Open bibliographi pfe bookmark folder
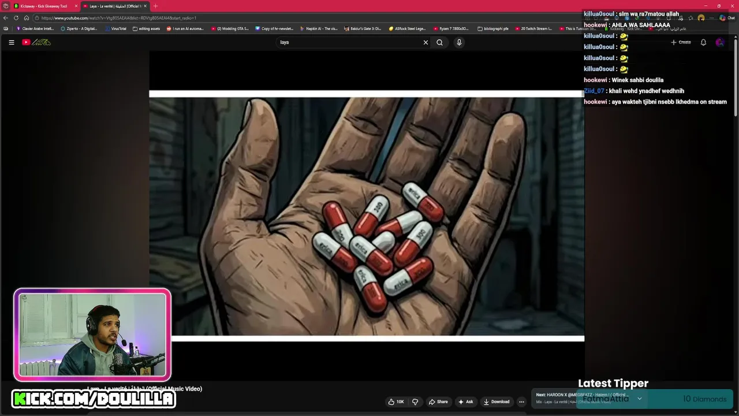Viewport: 739px width, 416px height. tap(493, 28)
